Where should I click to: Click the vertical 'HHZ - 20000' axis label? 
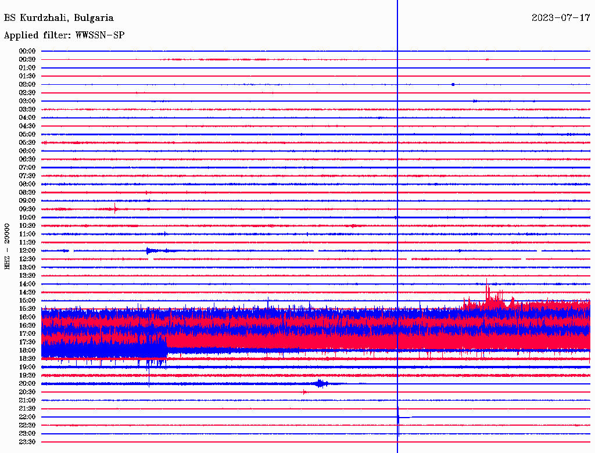tap(7, 247)
